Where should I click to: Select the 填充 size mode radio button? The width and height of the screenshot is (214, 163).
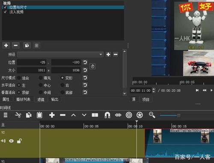click(x=41, y=78)
